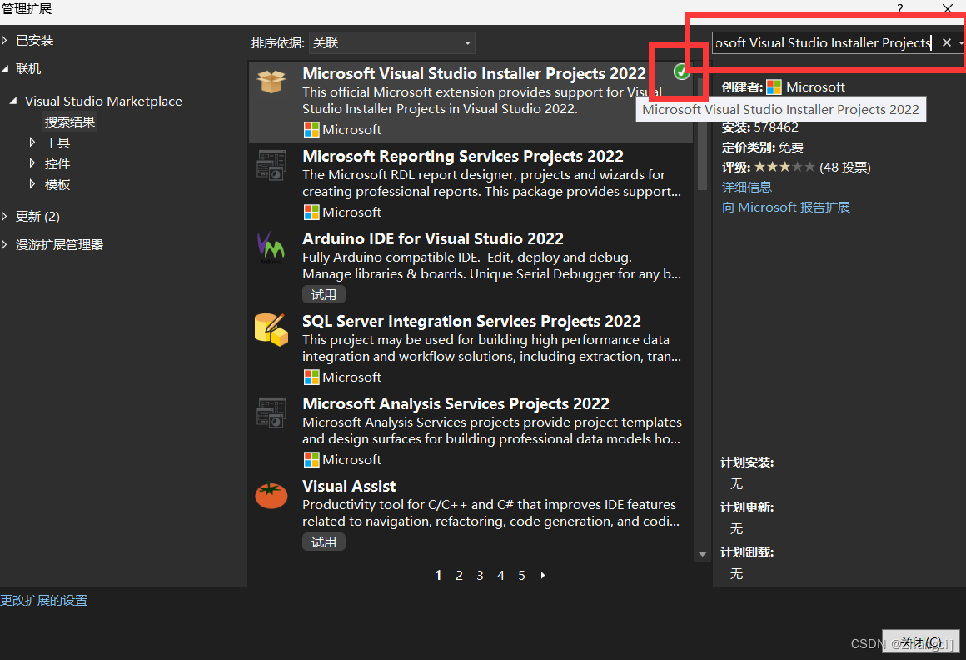Expand the 控件 category

pyautogui.click(x=32, y=163)
